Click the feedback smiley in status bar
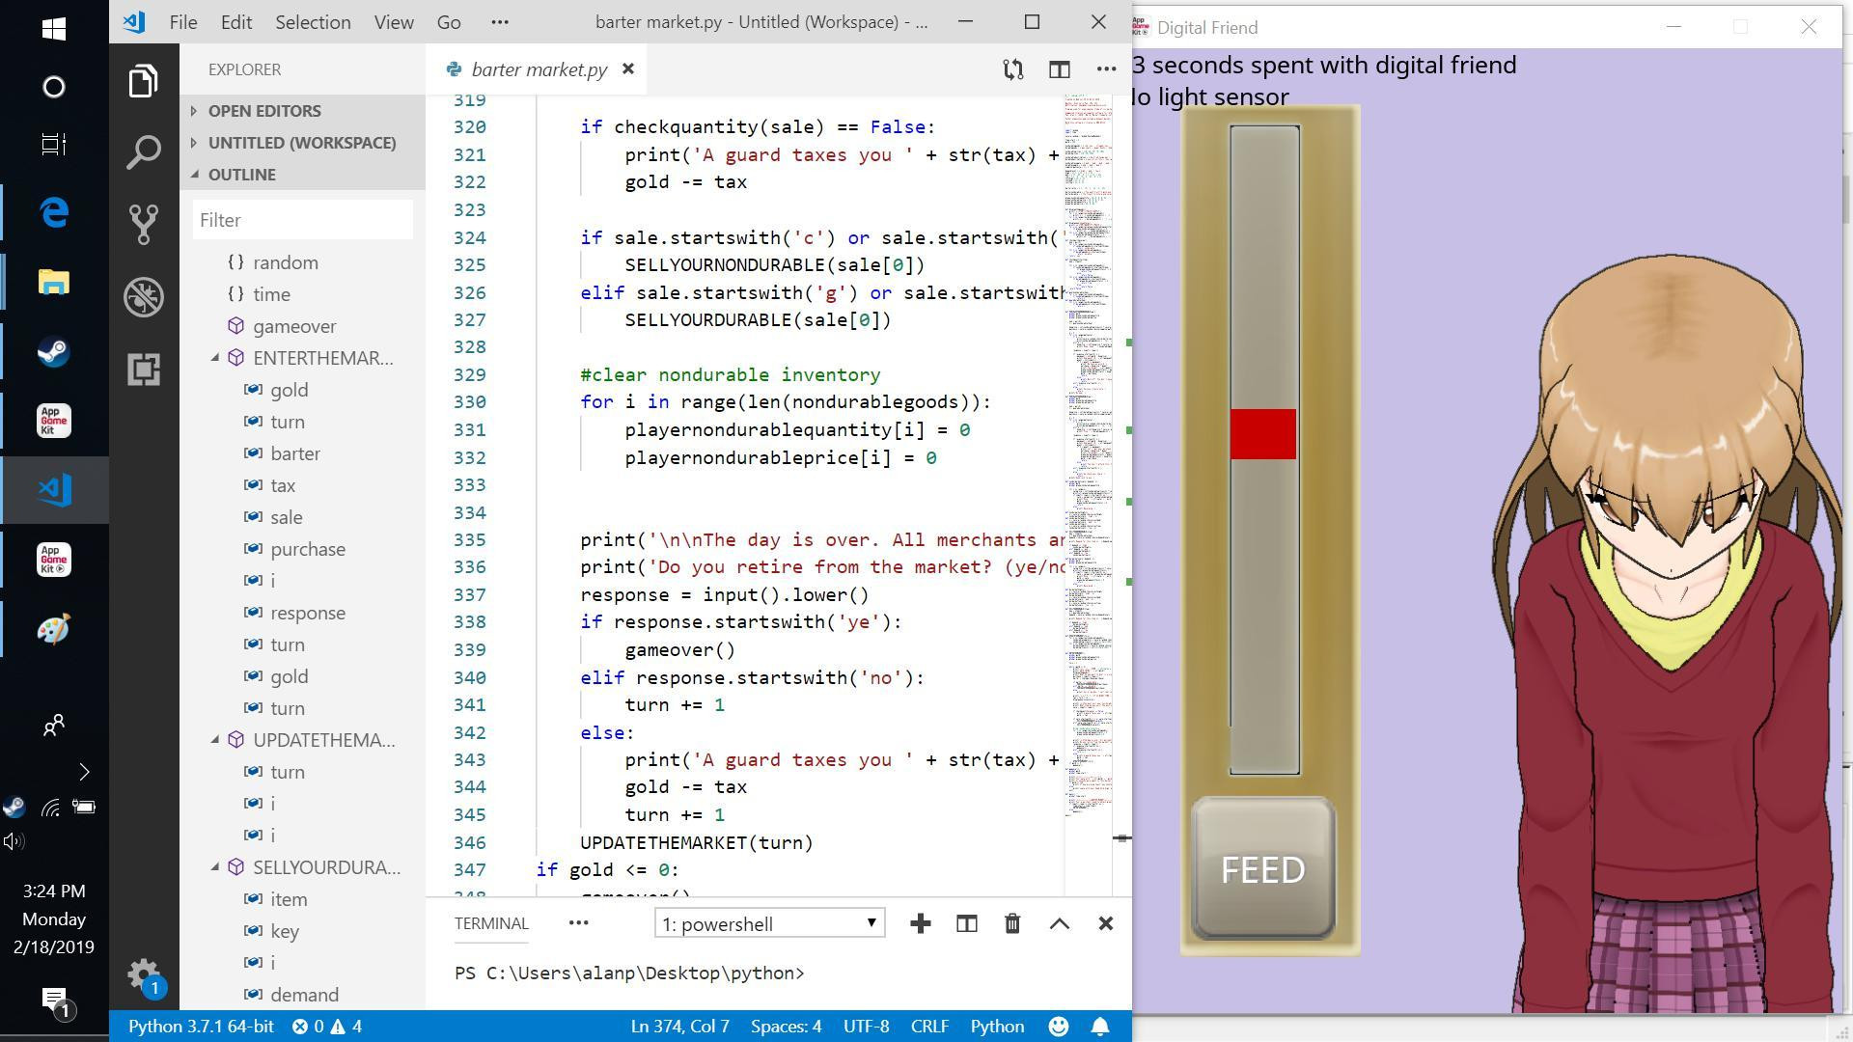Image resolution: width=1853 pixels, height=1042 pixels. click(x=1059, y=1027)
